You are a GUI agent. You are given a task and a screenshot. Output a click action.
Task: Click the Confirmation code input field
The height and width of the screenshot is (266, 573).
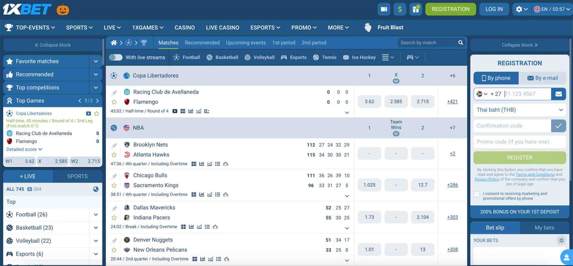coord(512,126)
